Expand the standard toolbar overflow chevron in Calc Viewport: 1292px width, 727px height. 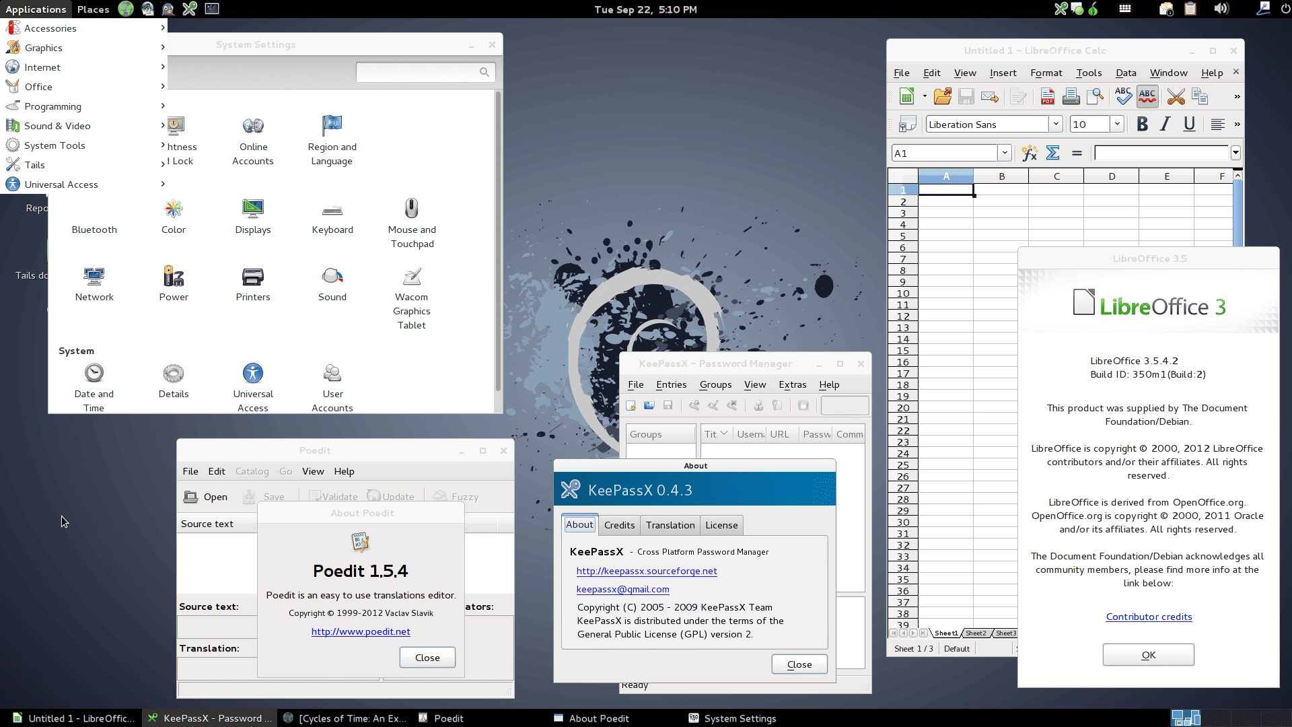1237,97
